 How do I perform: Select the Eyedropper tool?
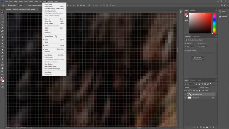tap(3, 28)
